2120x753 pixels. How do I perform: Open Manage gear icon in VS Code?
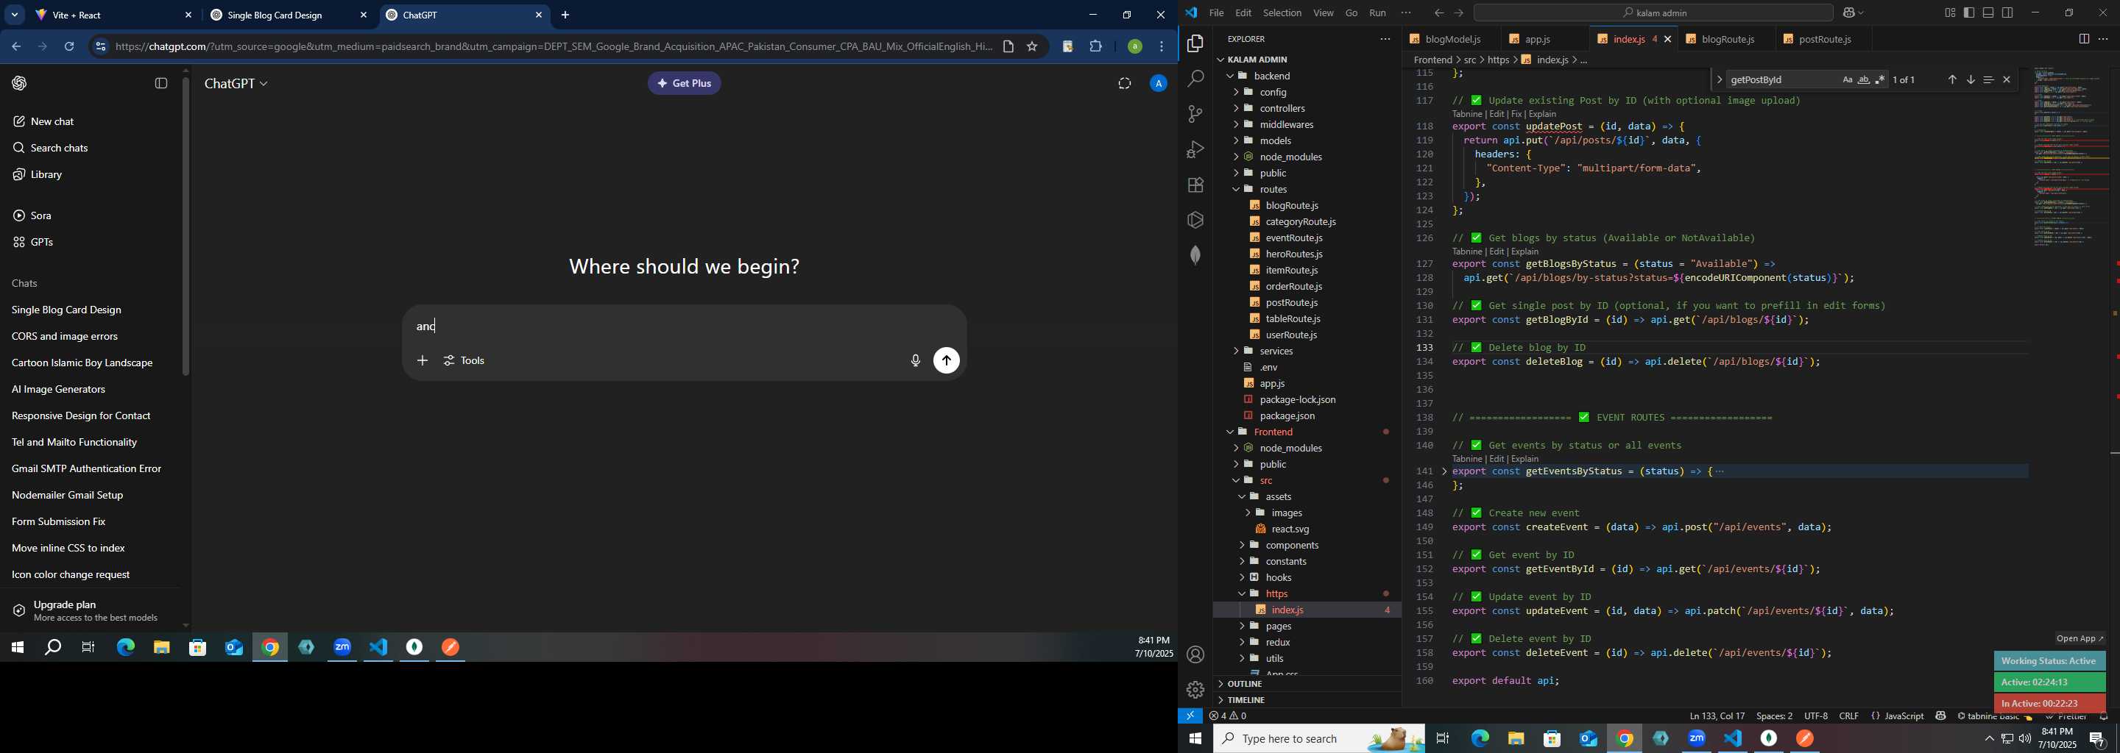pyautogui.click(x=1195, y=689)
